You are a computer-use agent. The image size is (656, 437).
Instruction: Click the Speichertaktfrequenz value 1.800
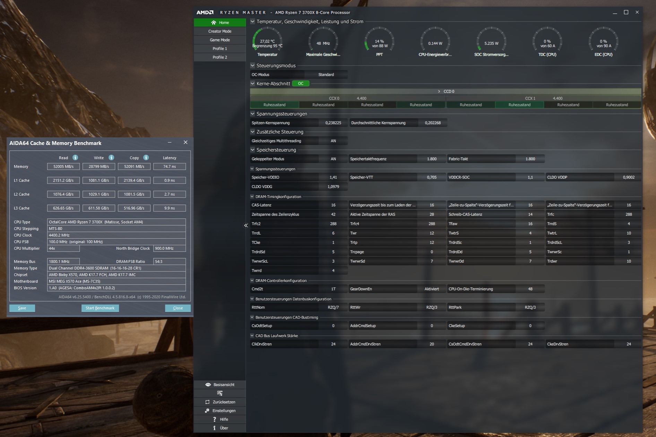pos(432,159)
